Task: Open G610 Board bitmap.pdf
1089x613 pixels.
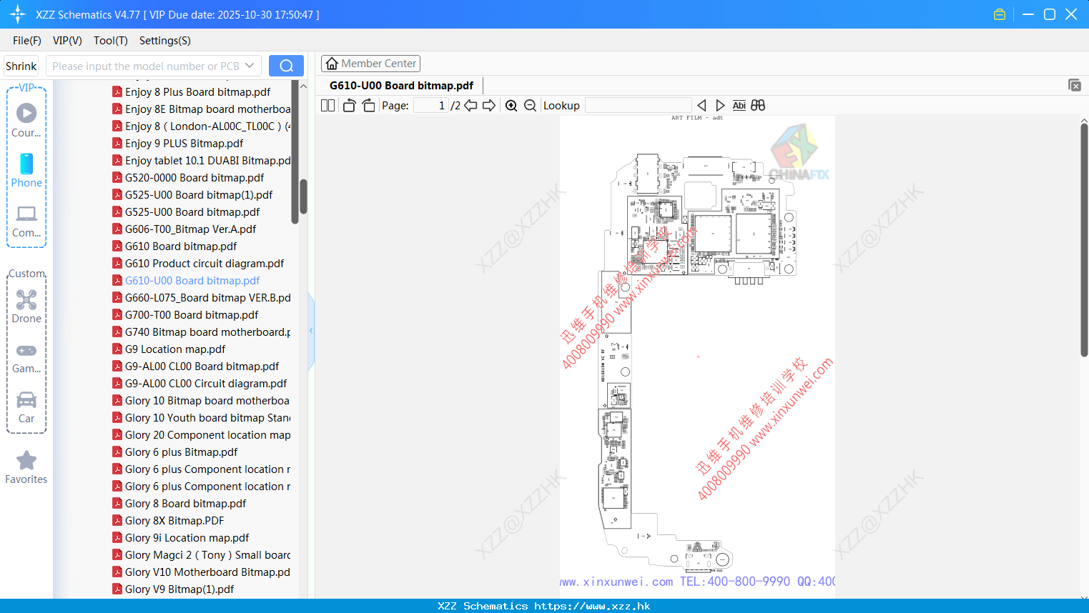Action: pos(181,246)
